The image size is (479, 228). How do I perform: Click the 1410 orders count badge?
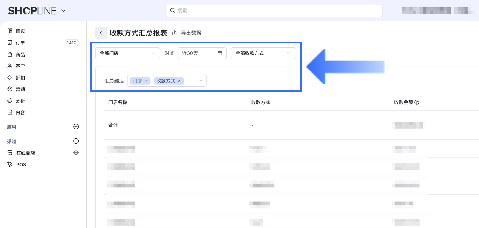[x=72, y=43]
